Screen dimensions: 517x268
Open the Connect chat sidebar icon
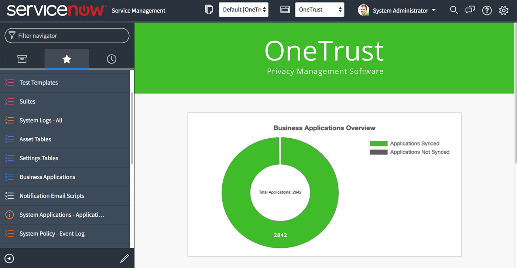[470, 10]
